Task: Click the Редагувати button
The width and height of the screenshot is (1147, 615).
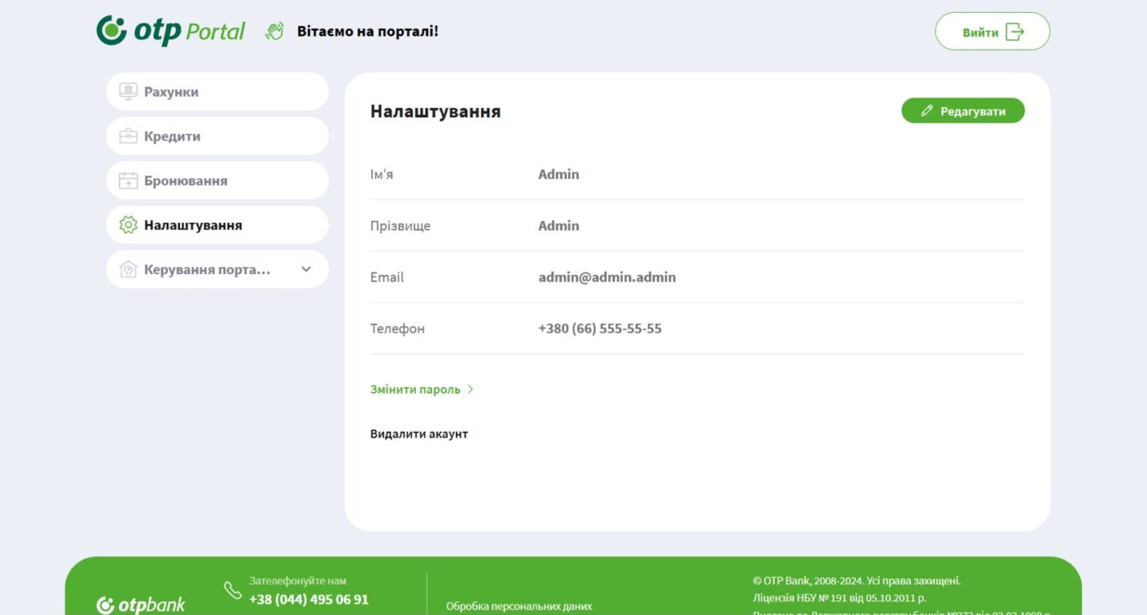Action: click(963, 110)
